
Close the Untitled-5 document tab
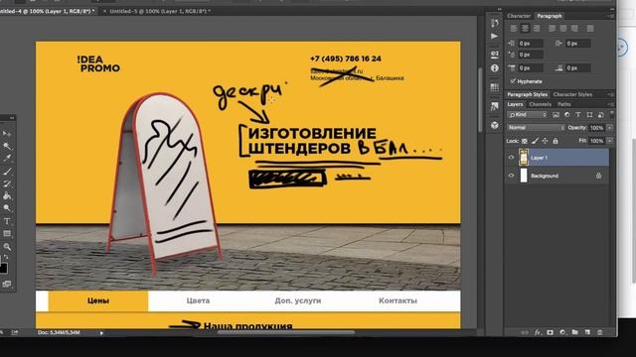(x=104, y=11)
